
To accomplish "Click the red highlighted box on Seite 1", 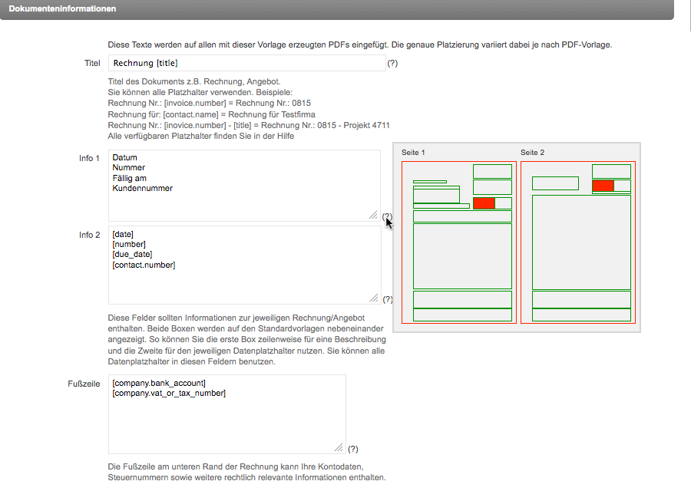I will tap(484, 203).
